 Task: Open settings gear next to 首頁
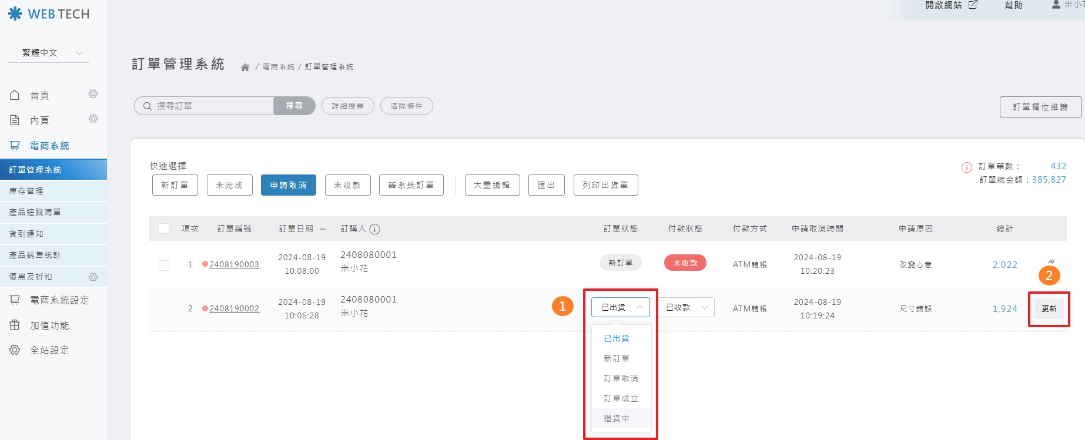point(93,95)
